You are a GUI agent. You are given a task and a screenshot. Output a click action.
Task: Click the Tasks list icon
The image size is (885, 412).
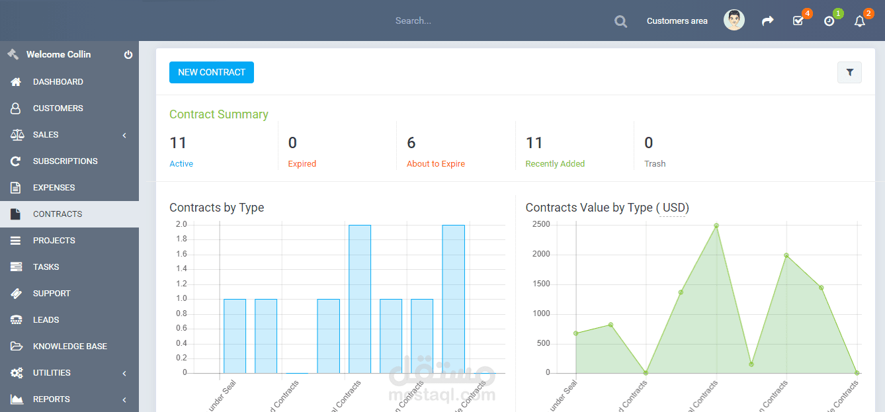17,267
